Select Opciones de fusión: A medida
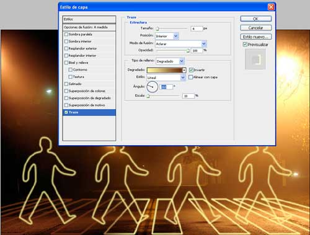 89,27
